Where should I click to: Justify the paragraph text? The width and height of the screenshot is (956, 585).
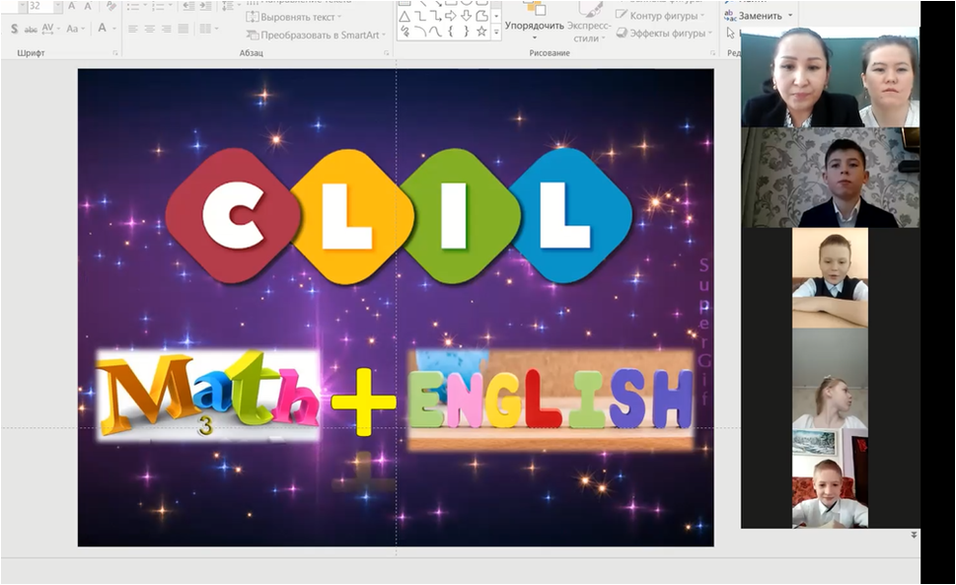[184, 30]
